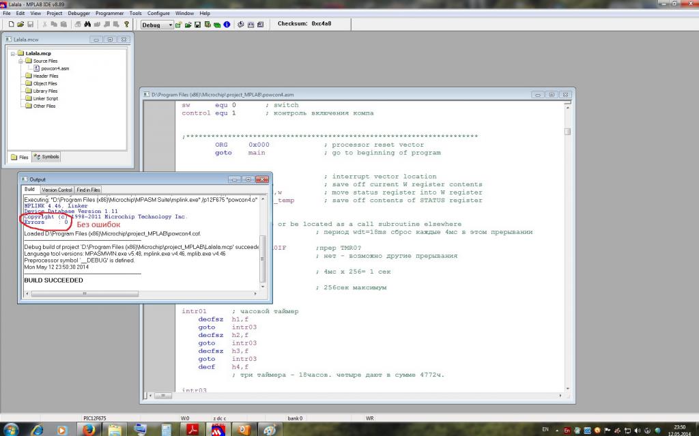Select the Find in Files output tab

88,190
